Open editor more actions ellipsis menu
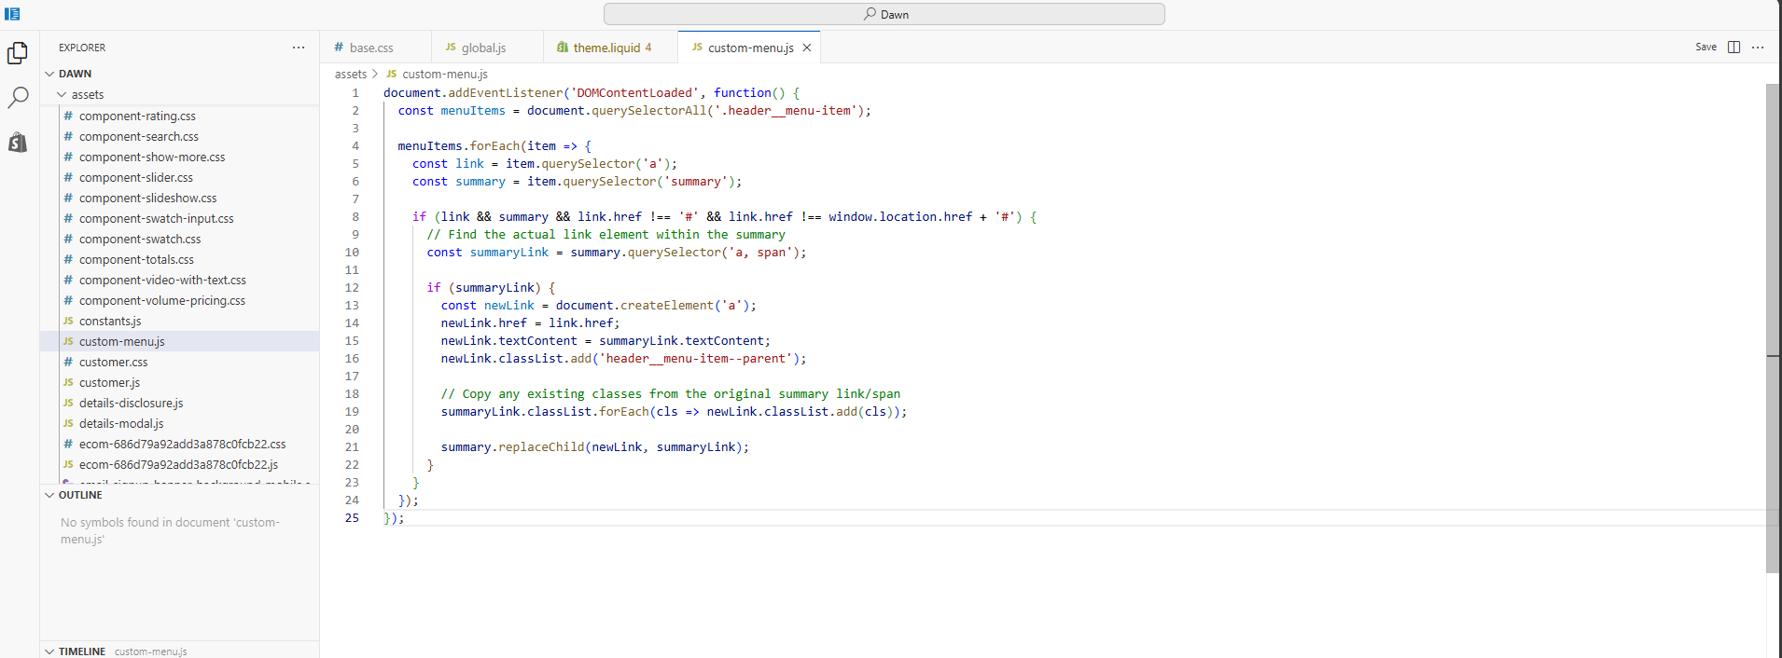The height and width of the screenshot is (658, 1782). click(x=1758, y=48)
